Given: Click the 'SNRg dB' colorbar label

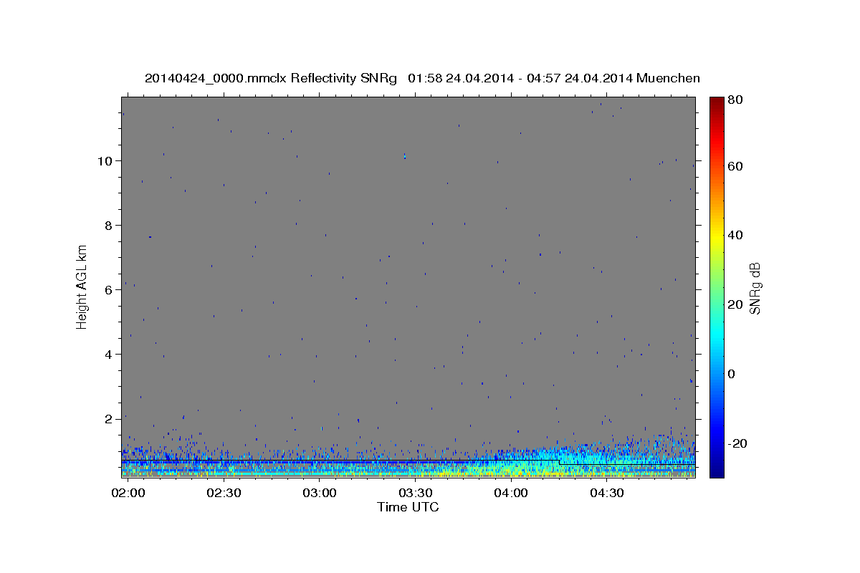Looking at the screenshot, I should pos(755,288).
